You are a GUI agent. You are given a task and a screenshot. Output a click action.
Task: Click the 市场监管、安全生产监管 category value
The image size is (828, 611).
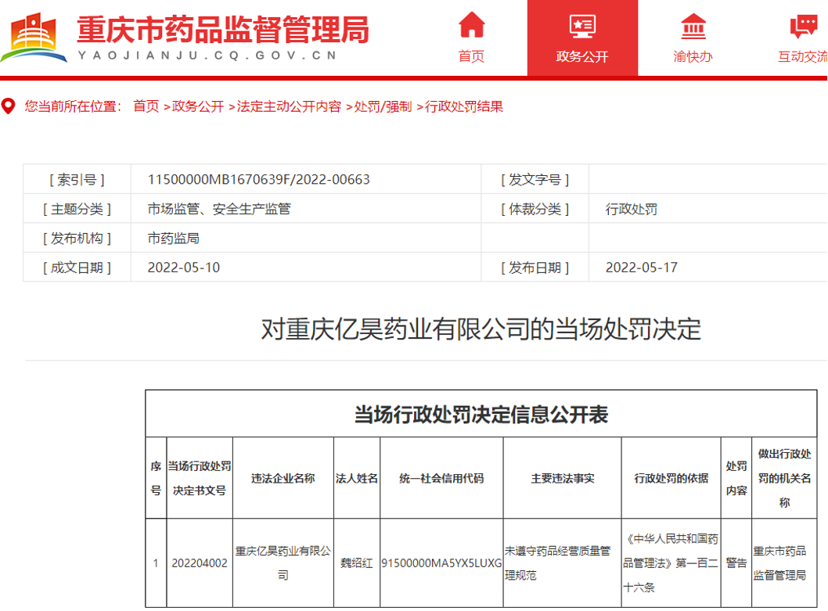(x=219, y=209)
